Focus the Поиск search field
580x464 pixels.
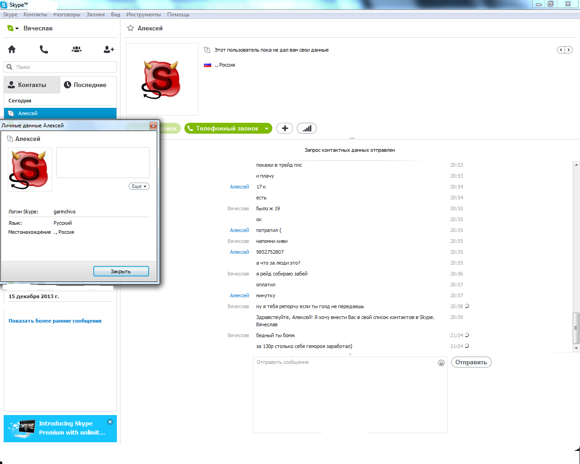(60, 67)
